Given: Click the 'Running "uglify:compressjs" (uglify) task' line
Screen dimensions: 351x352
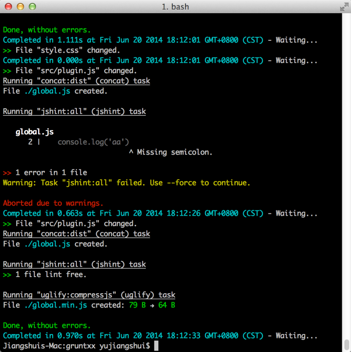Looking at the screenshot, I should click(x=89, y=295).
